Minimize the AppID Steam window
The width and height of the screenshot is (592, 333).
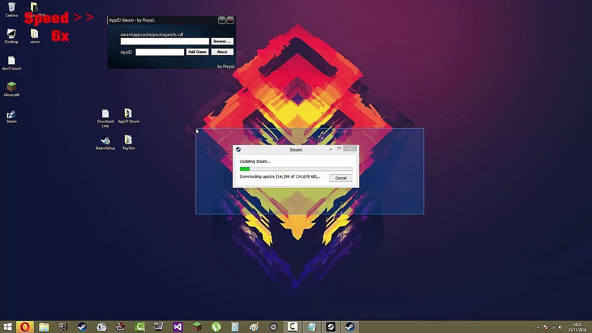tap(222, 20)
